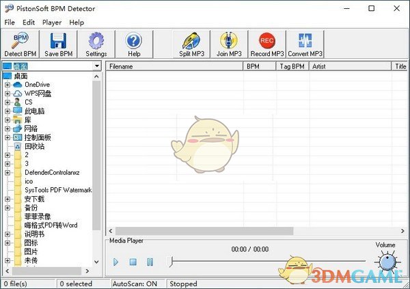Click 0 selected status text
The height and width of the screenshot is (289, 410).
pyautogui.click(x=76, y=284)
